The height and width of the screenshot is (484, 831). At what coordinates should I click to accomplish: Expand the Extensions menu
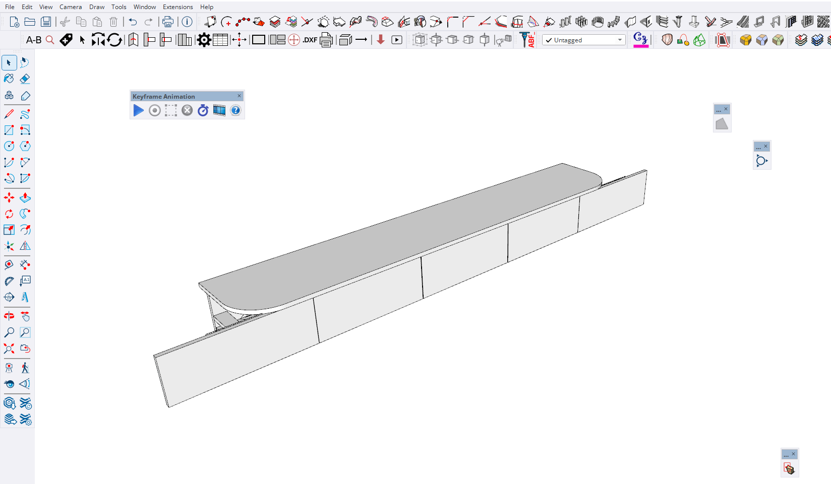click(x=177, y=7)
